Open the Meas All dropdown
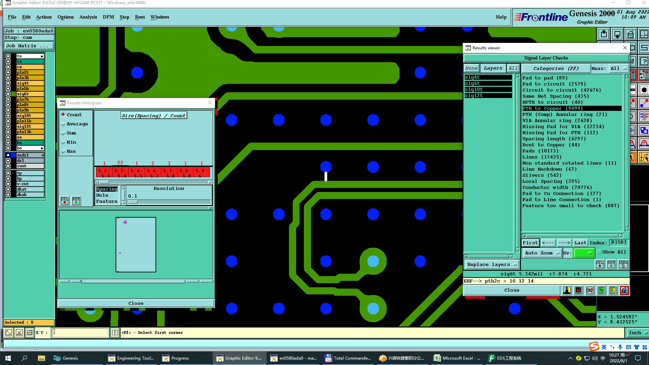This screenshot has height=365, width=649. coord(618,68)
